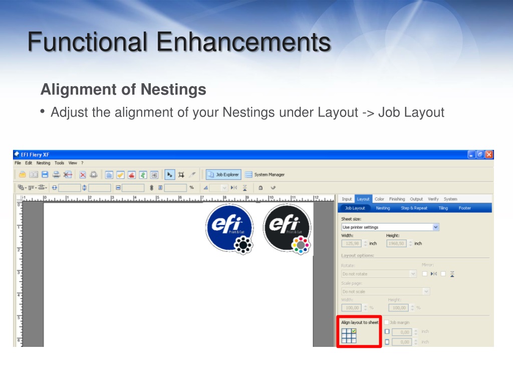Viewport: 513px width, 385px height.
Task: Open the Tiling sub-tab
Action: 443,208
